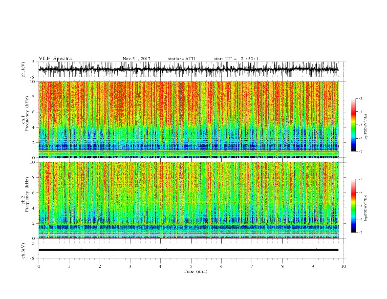Click the 'start UT = 2 :50: 1' label
This screenshot has width=387, height=299.
[236, 59]
